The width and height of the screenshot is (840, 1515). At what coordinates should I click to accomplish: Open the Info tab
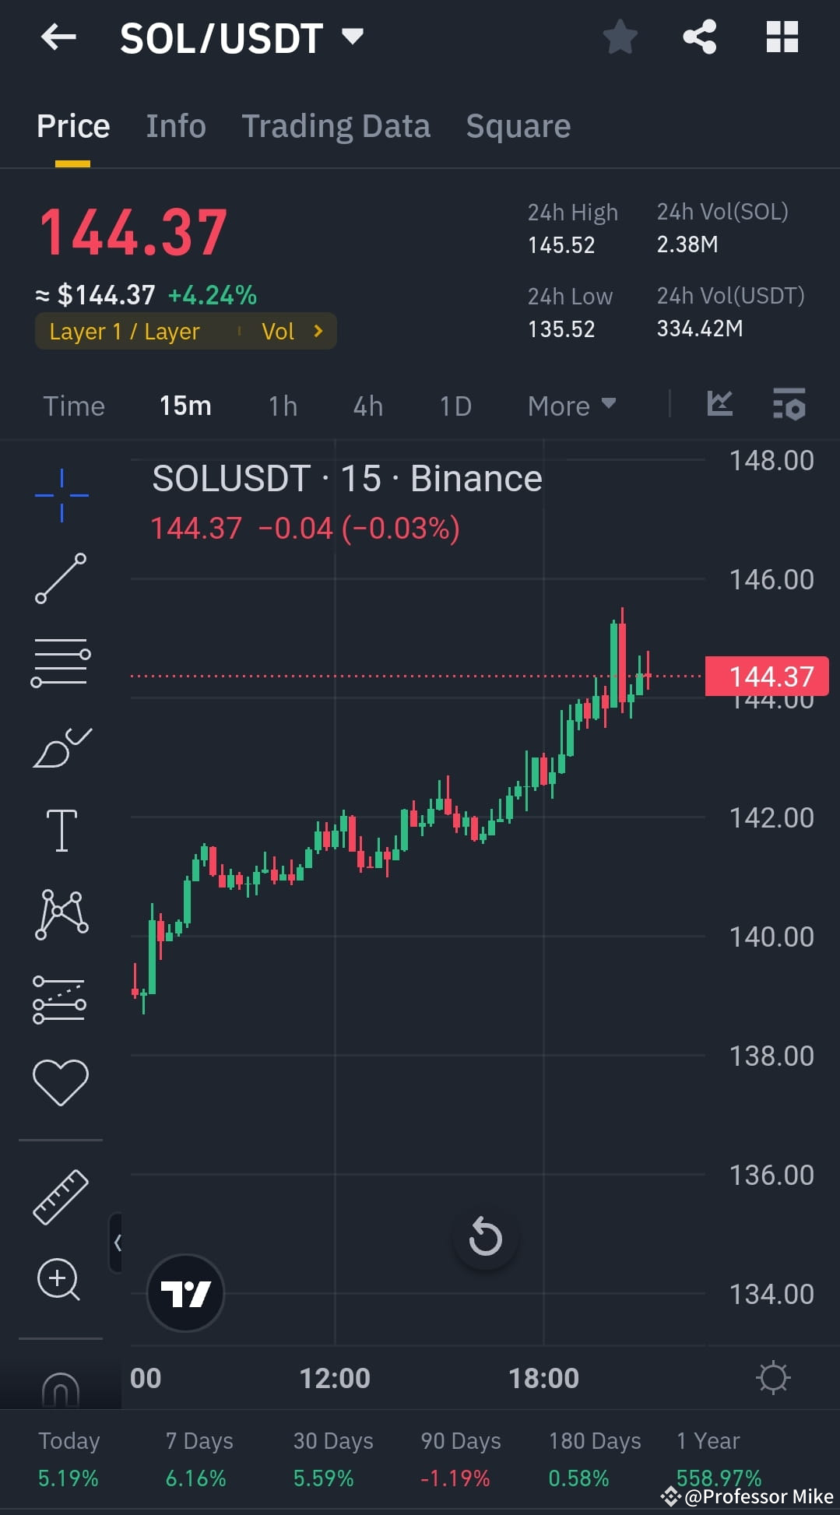(175, 125)
